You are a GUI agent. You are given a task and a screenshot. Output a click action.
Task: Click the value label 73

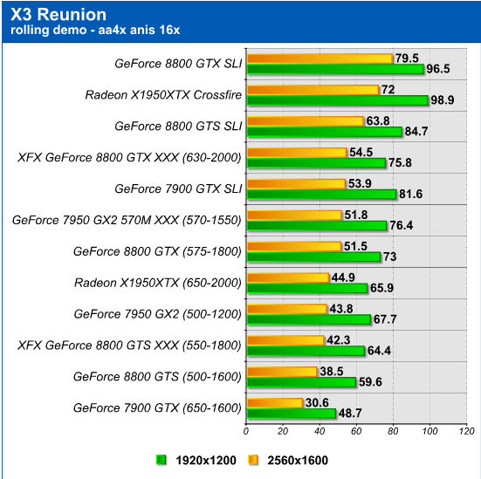point(389,257)
